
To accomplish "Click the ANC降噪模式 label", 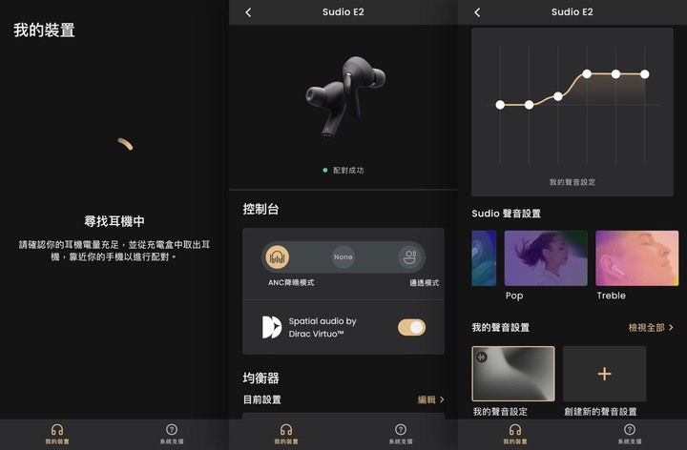I will pyautogui.click(x=291, y=283).
